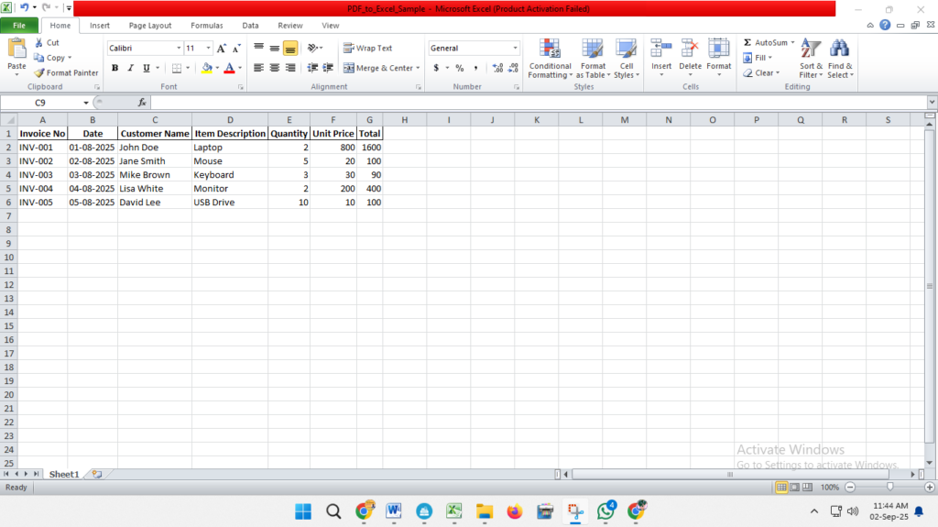Open Excel from the Windows taskbar

[x=454, y=511]
